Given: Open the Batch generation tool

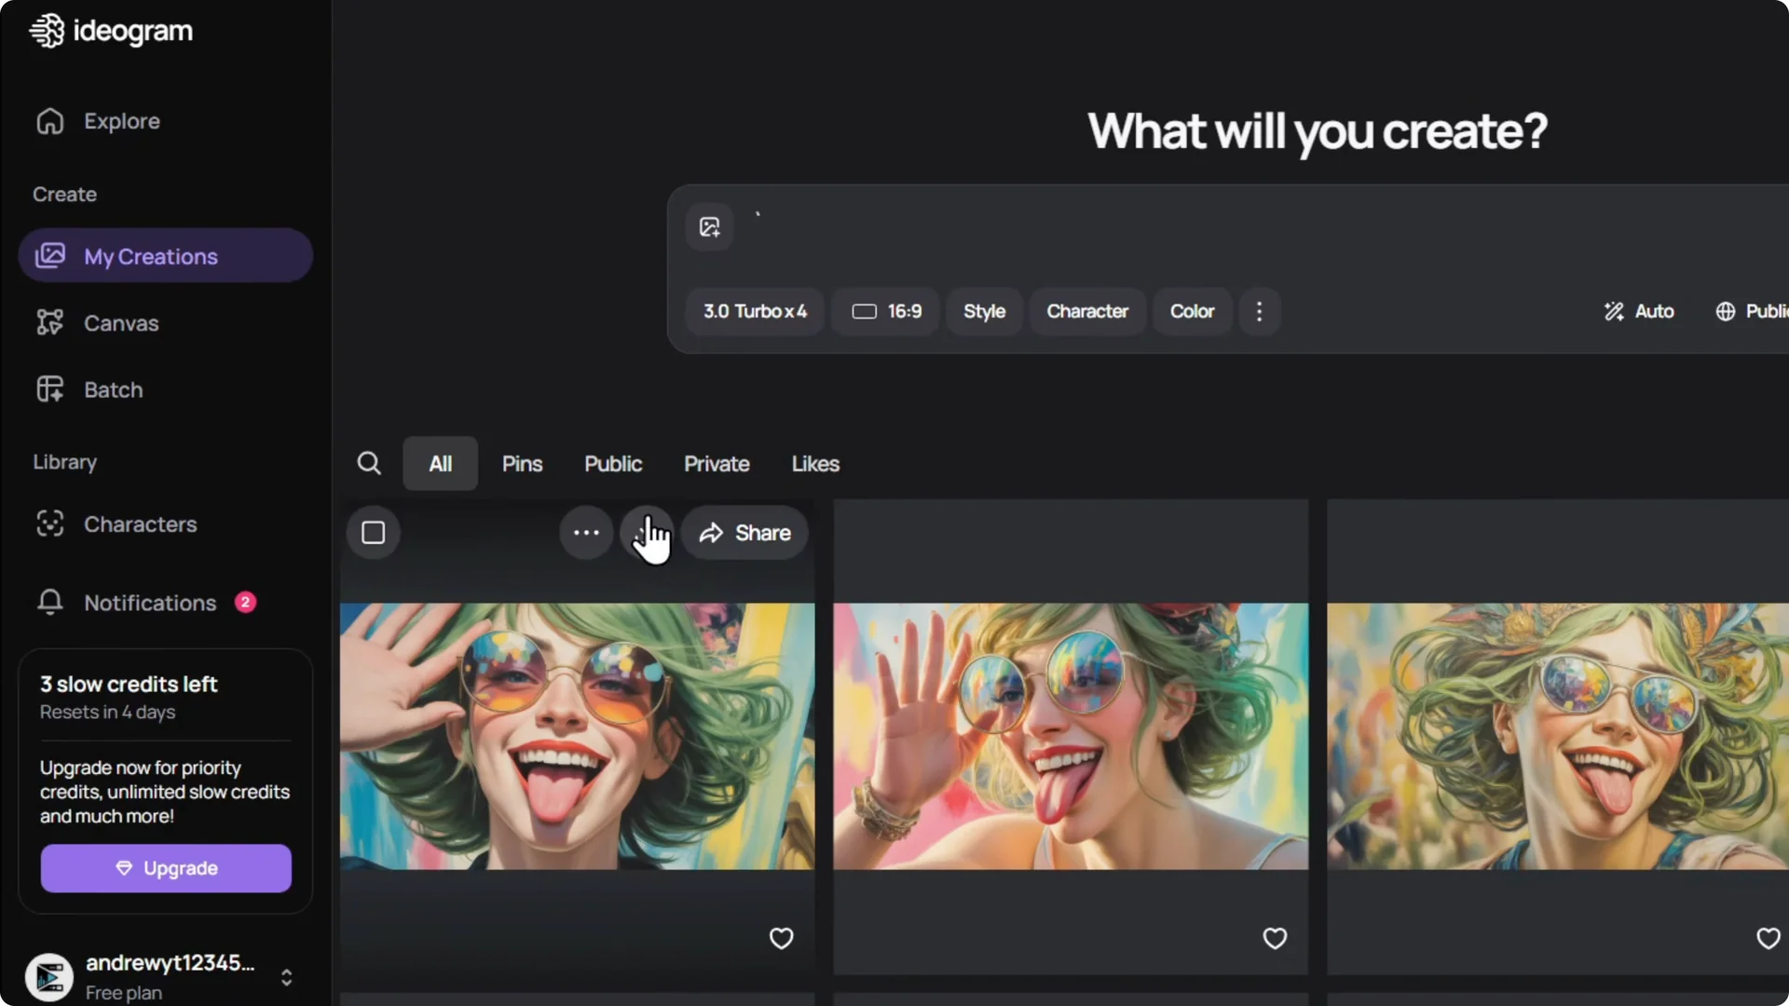Looking at the screenshot, I should [114, 389].
